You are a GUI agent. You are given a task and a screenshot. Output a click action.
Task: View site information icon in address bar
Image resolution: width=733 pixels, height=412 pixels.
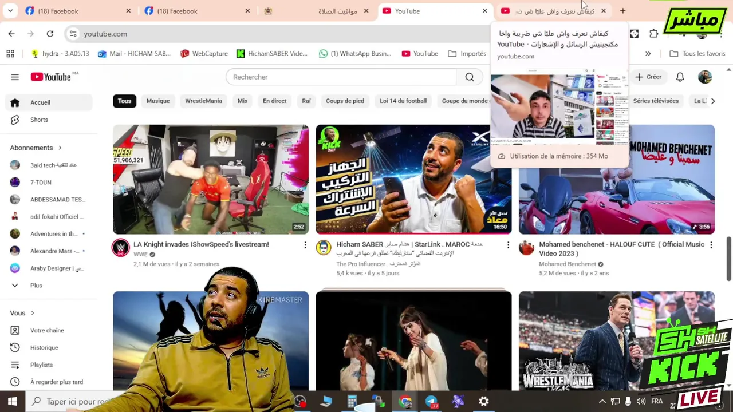[73, 34]
